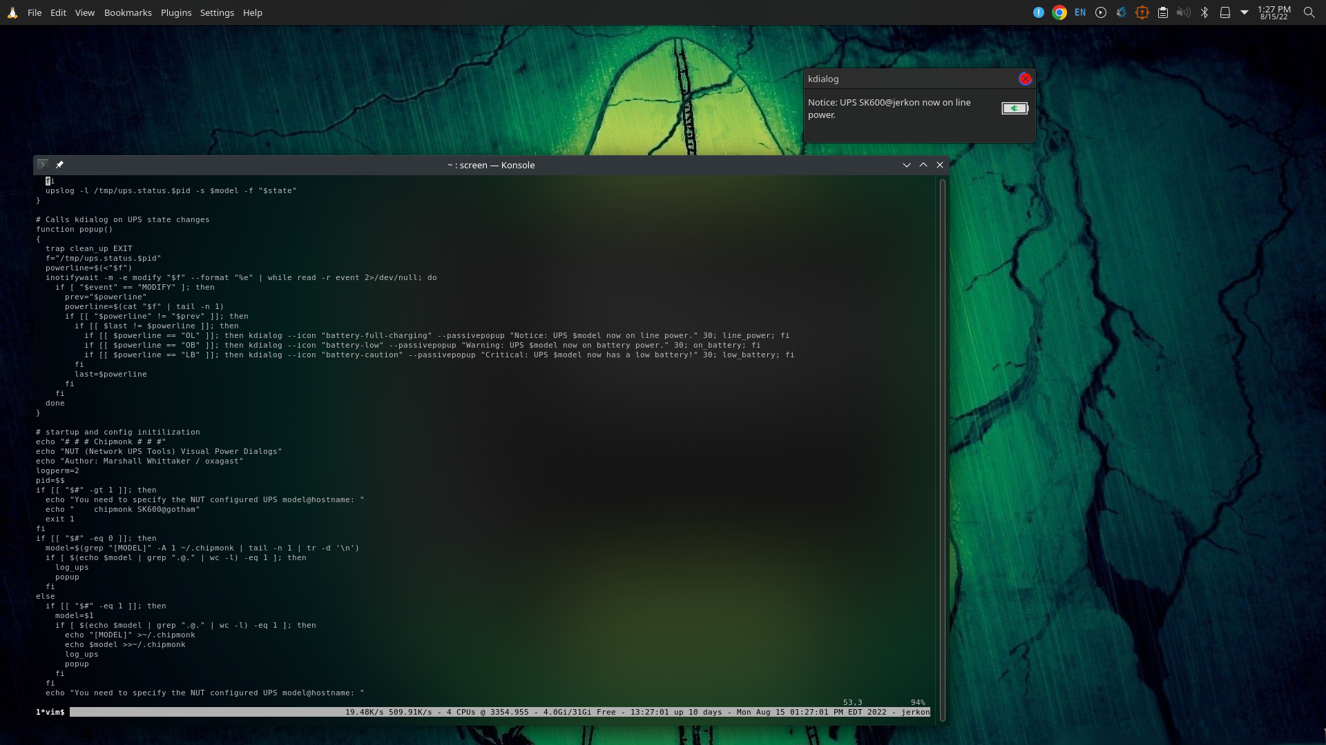This screenshot has height=745, width=1326.
Task: Close the kdialog UPS notification
Action: point(1026,79)
